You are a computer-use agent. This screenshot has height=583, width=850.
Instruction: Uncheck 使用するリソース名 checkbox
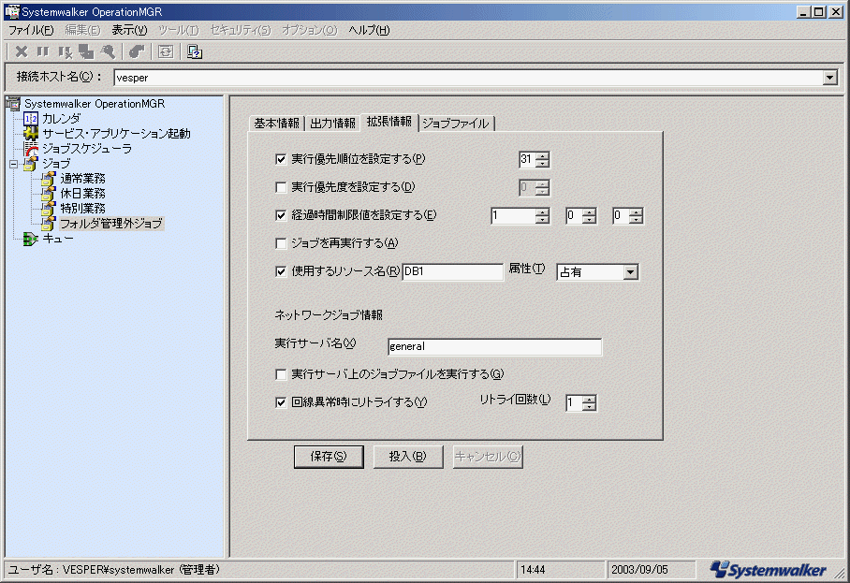[281, 271]
